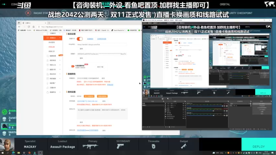
Task: Open 视频配置 item in Douyu sidebar
Action: (52, 56)
